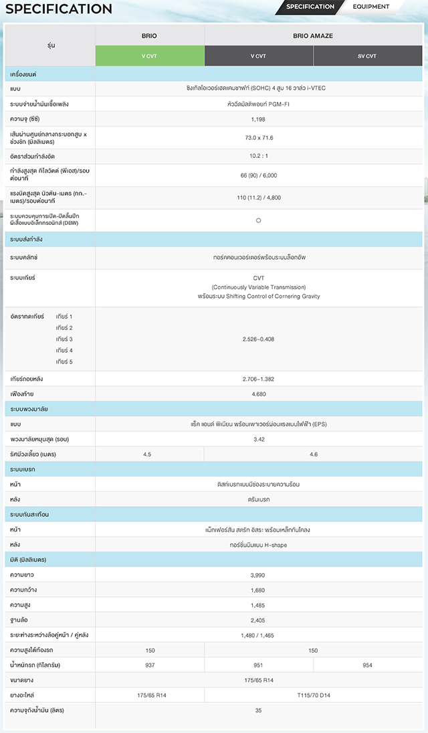Click wheelbase value 2,405
The image size is (428, 733).
(258, 621)
